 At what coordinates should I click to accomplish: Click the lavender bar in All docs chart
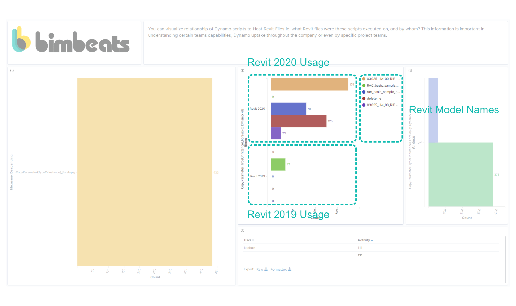tap(433, 110)
